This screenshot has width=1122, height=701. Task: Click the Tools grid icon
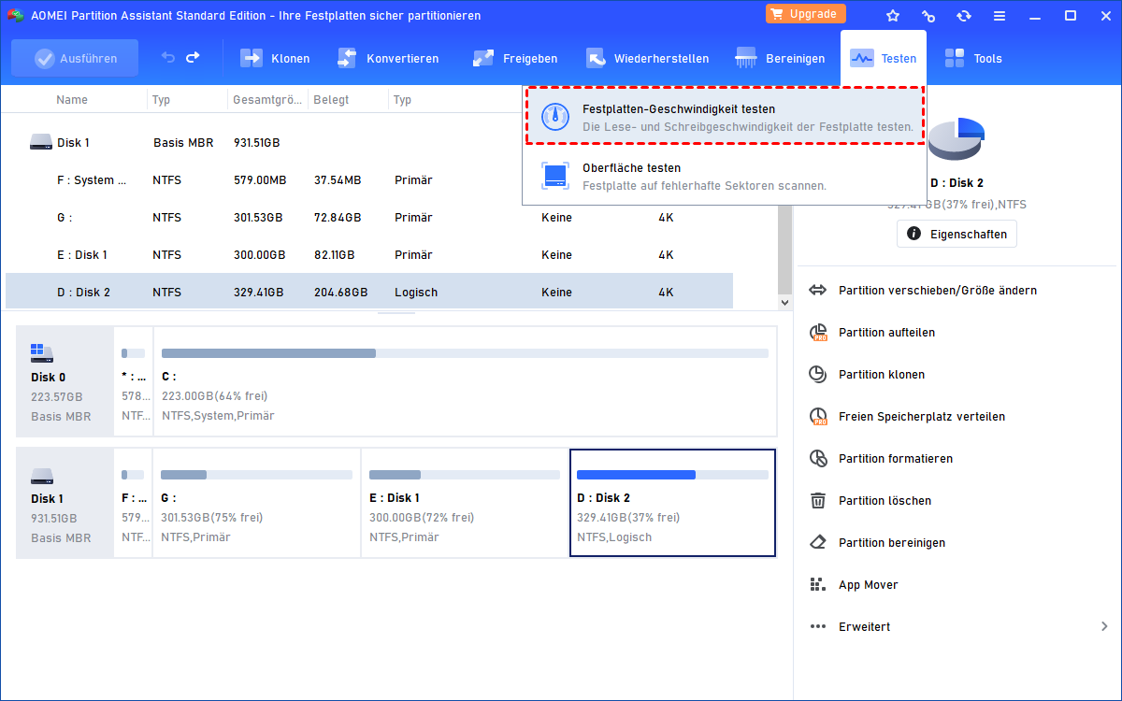[x=955, y=58]
